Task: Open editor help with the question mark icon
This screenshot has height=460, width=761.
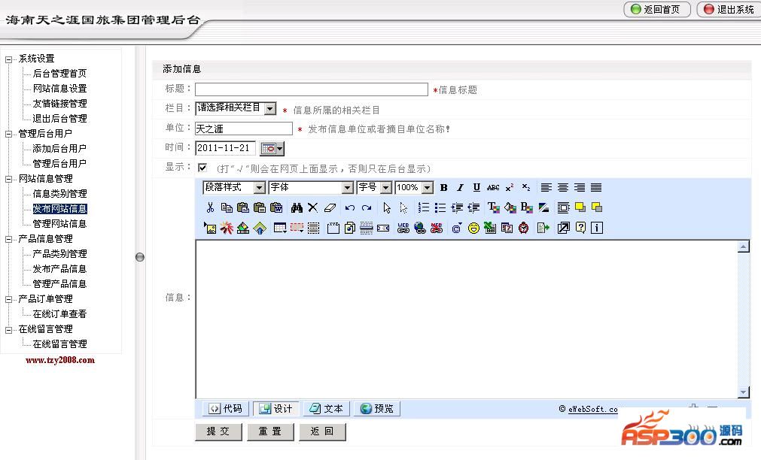Action: (x=580, y=228)
